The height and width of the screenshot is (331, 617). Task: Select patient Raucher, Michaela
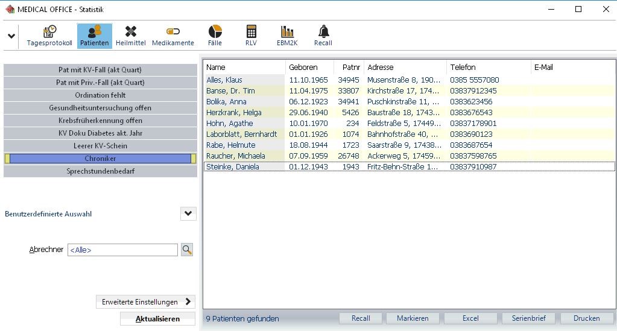236,156
